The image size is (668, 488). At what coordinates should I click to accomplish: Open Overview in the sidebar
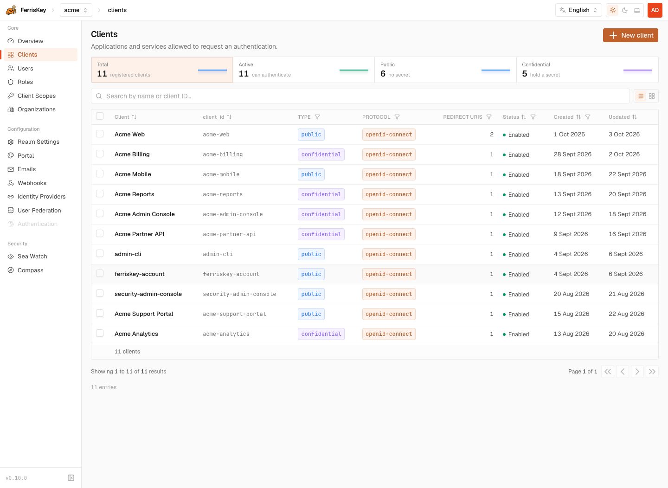pos(41,41)
